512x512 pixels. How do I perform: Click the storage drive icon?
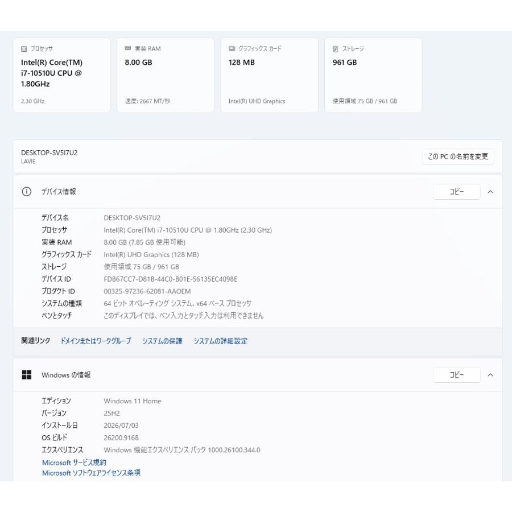(x=335, y=49)
